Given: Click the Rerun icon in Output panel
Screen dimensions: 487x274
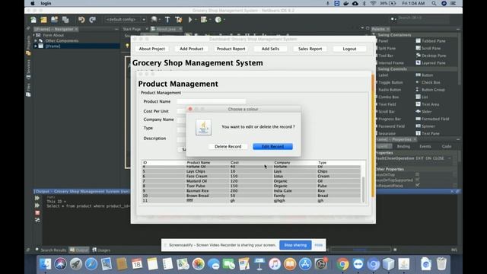Looking at the screenshot, I should pyautogui.click(x=37, y=198).
